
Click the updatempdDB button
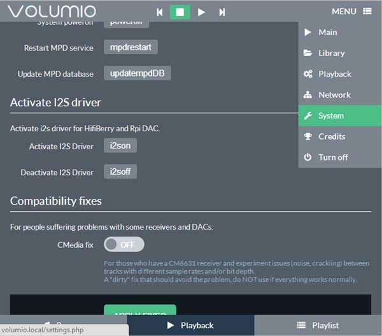click(137, 73)
